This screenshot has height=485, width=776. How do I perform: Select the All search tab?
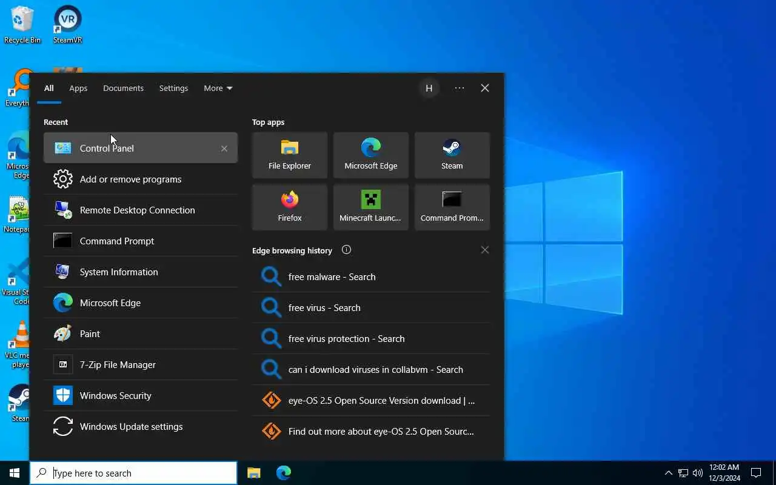click(x=49, y=88)
